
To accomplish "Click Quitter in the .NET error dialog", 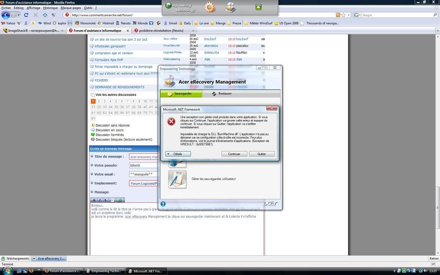I will (x=262, y=154).
